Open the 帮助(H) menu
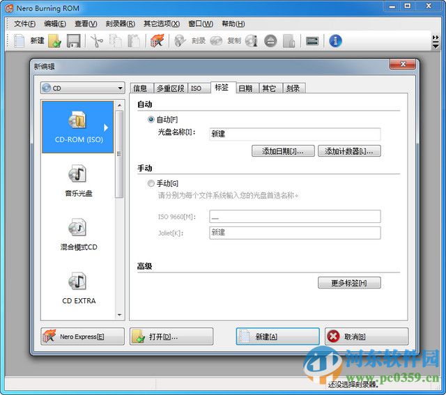 [x=233, y=24]
